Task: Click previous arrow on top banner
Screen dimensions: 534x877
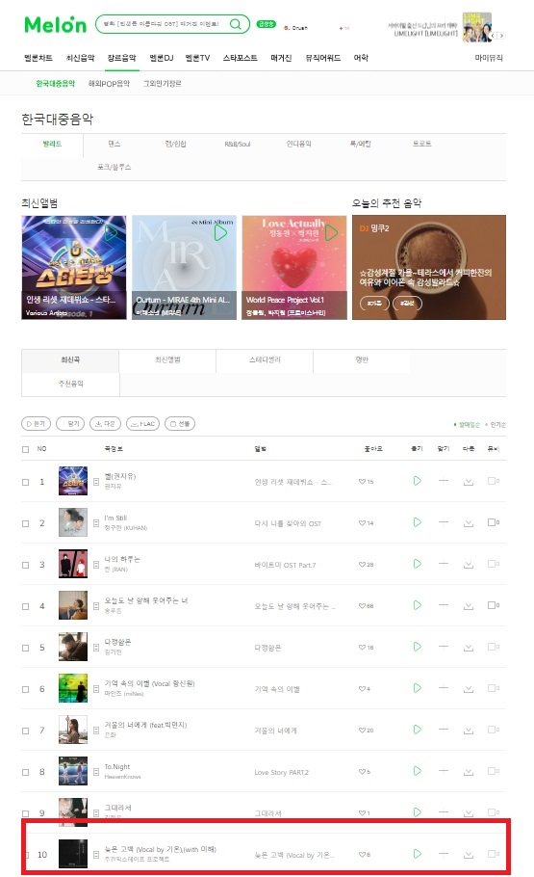Action: click(x=493, y=36)
